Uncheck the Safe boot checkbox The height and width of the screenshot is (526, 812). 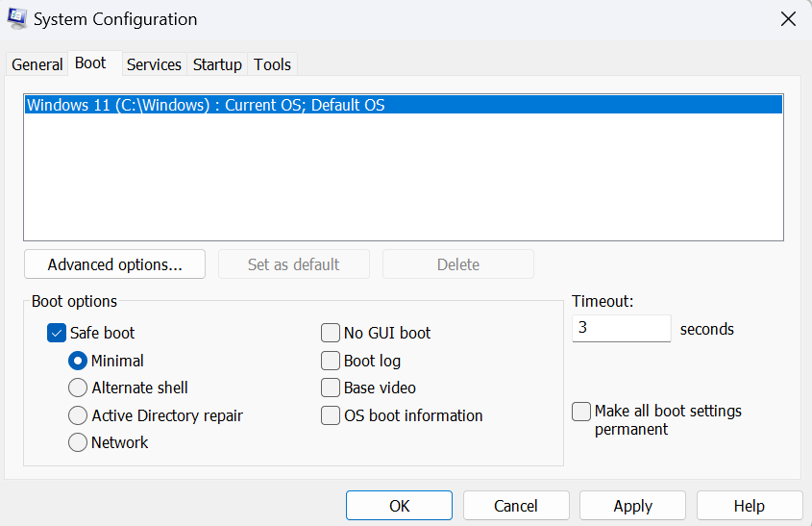tap(57, 333)
